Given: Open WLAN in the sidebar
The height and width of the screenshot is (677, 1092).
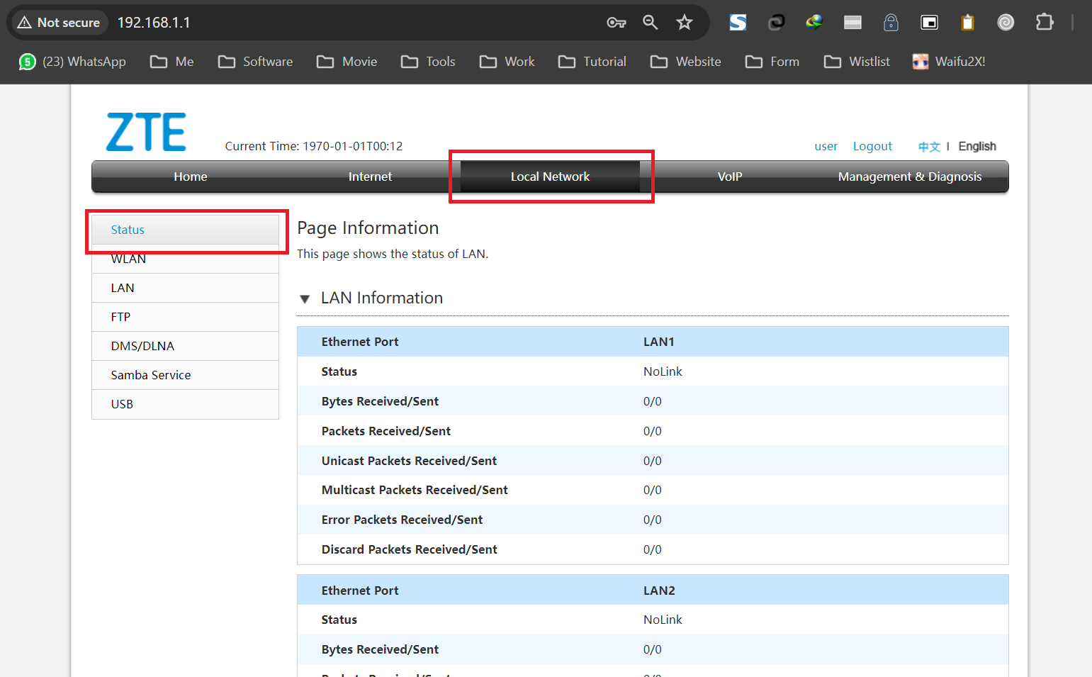Looking at the screenshot, I should coord(186,259).
